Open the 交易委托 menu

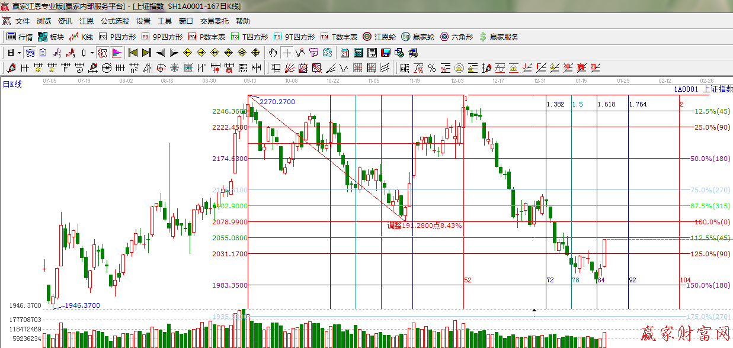tap(214, 21)
